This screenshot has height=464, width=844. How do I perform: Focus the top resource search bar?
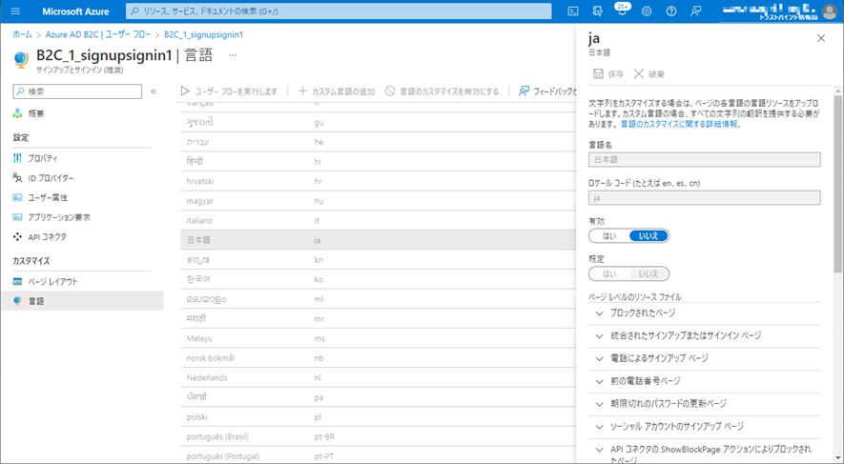tap(340, 10)
